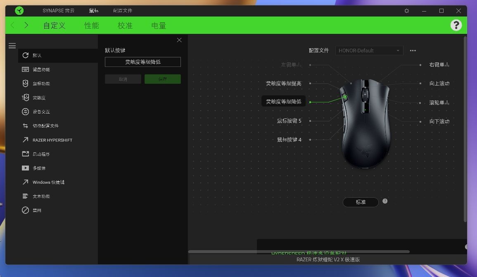The width and height of the screenshot is (477, 277).
Task: Pick the 禁用 disable option
Action: pyautogui.click(x=37, y=210)
